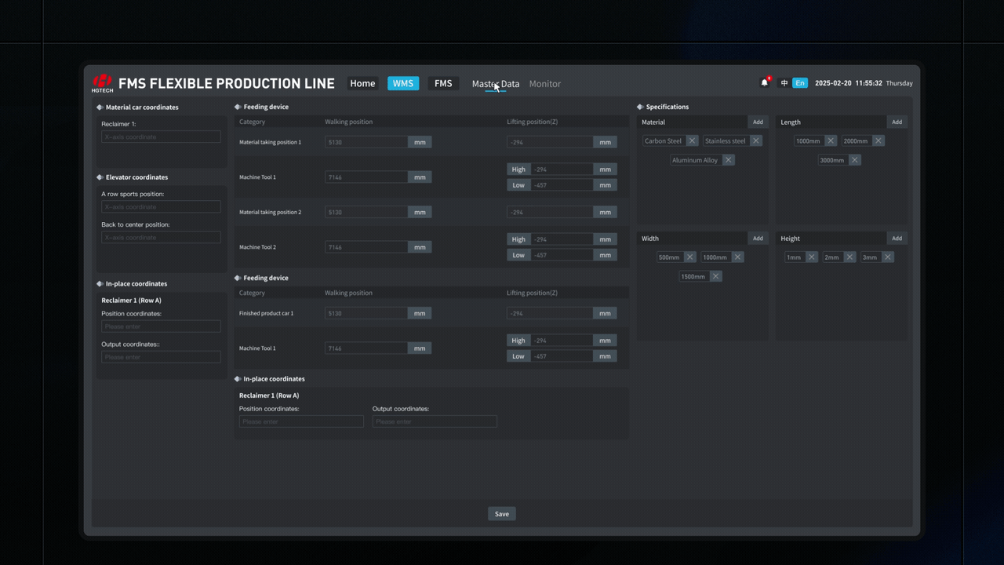Remove the Stainless steel material tag
1004x565 pixels.
click(755, 141)
